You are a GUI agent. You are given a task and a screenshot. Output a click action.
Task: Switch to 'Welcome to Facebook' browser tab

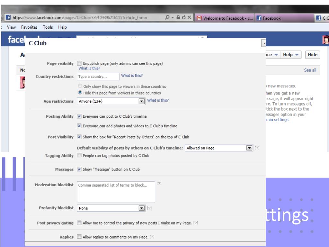point(225,18)
